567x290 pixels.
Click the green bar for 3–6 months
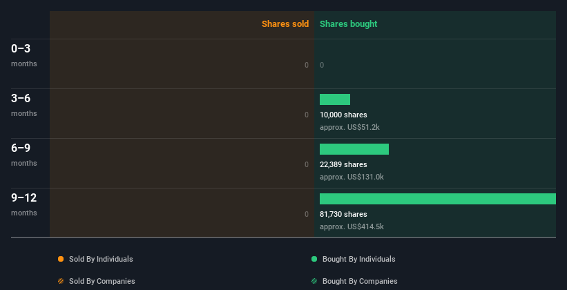click(335, 99)
